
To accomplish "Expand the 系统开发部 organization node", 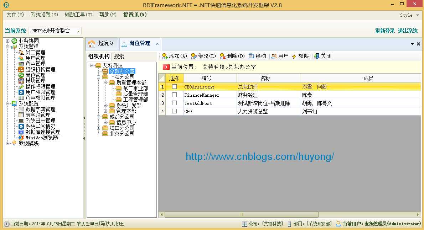I will pos(105,106).
